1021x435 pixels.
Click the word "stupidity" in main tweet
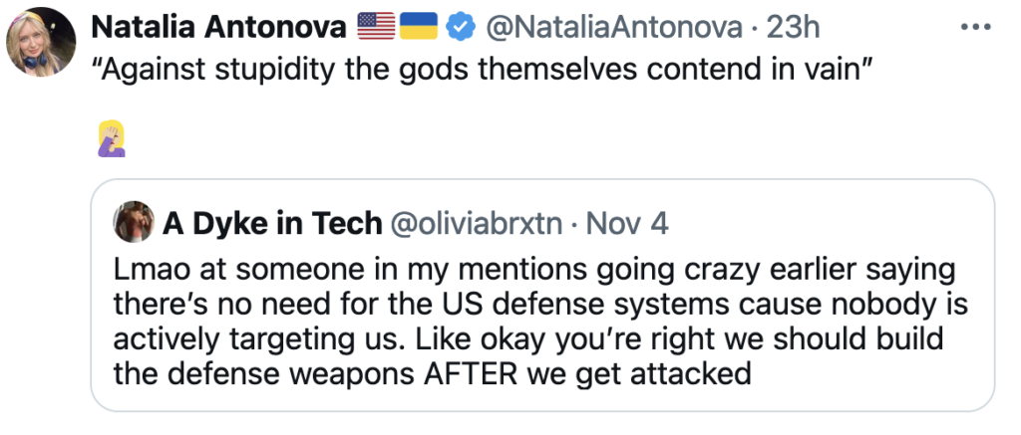tap(242, 72)
